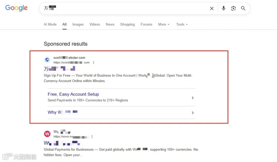The height and width of the screenshot is (162, 277).
Task: Open Google Lens image search icon
Action: coord(233,8)
